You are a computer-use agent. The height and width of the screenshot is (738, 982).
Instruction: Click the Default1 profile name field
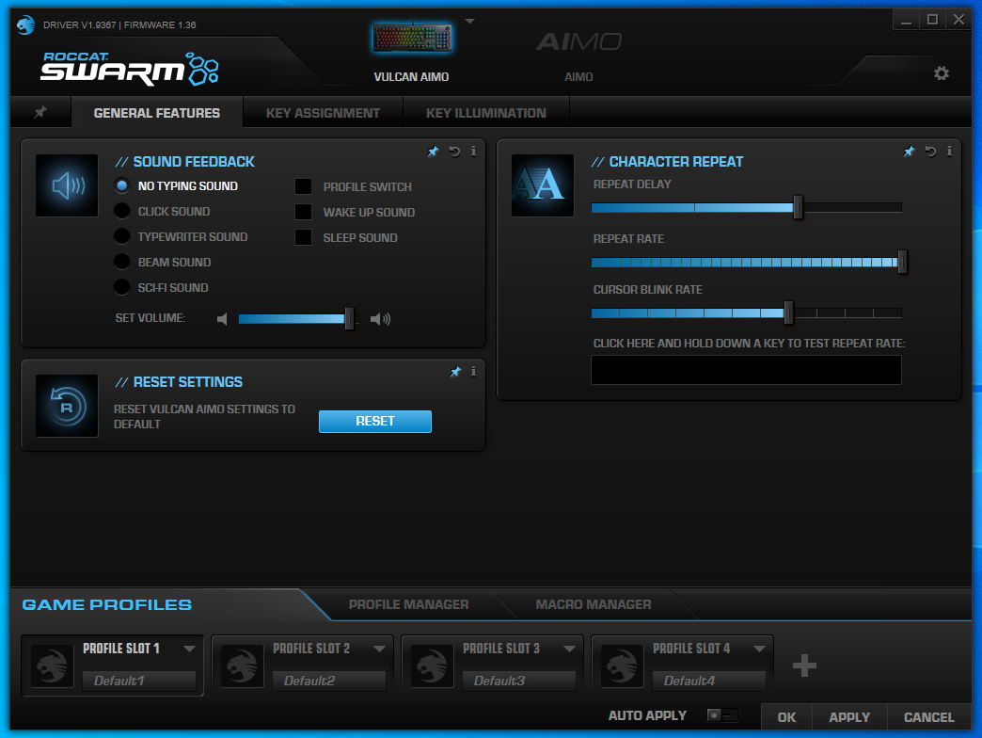click(139, 681)
